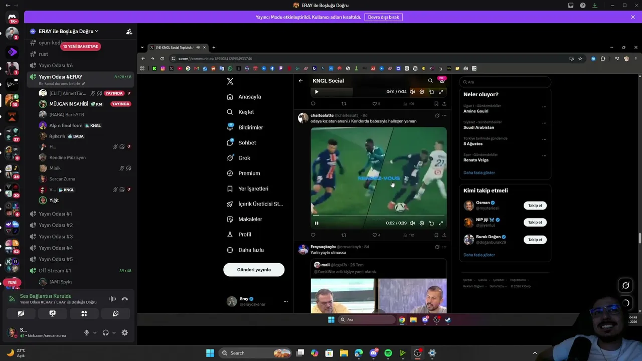Bookmark the chaitealatte post
Viewport: 642px width, 361px height.
point(436,235)
